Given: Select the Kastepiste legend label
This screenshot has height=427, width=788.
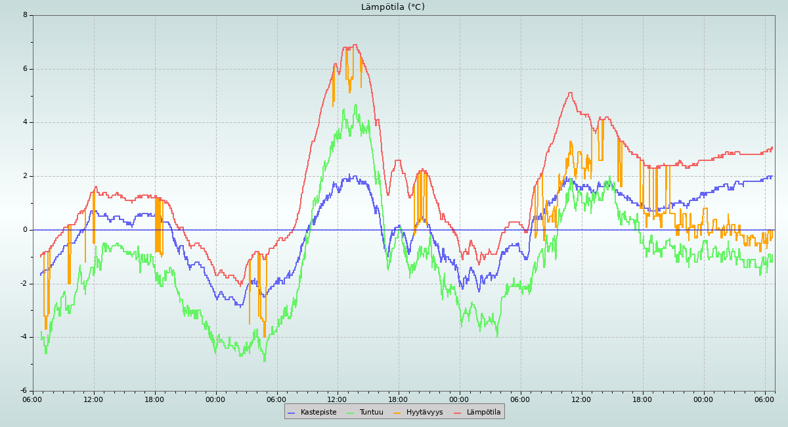Looking at the screenshot, I should [x=318, y=413].
